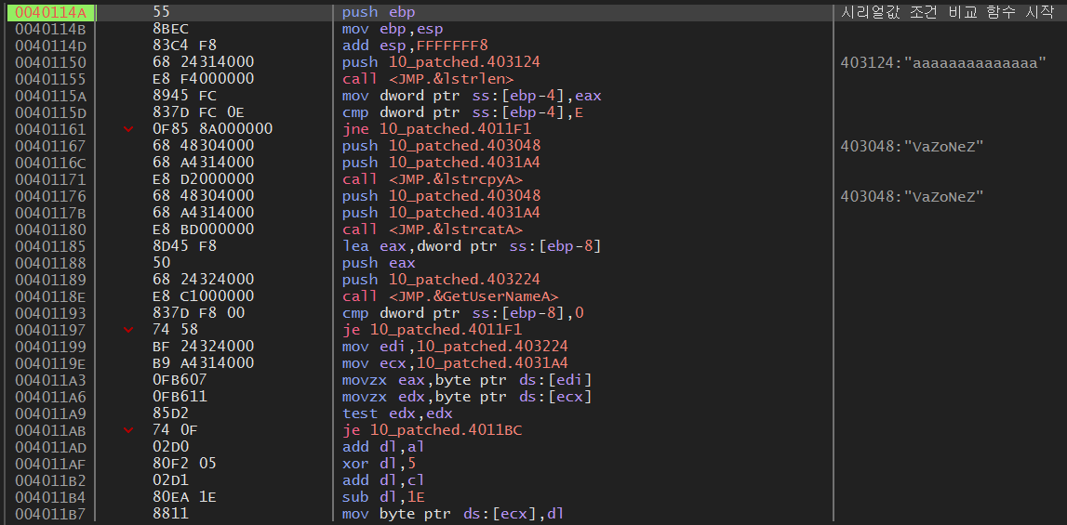1067x525 pixels.
Task: Click the red jump arrow at row 004011AB
Action: 128,430
